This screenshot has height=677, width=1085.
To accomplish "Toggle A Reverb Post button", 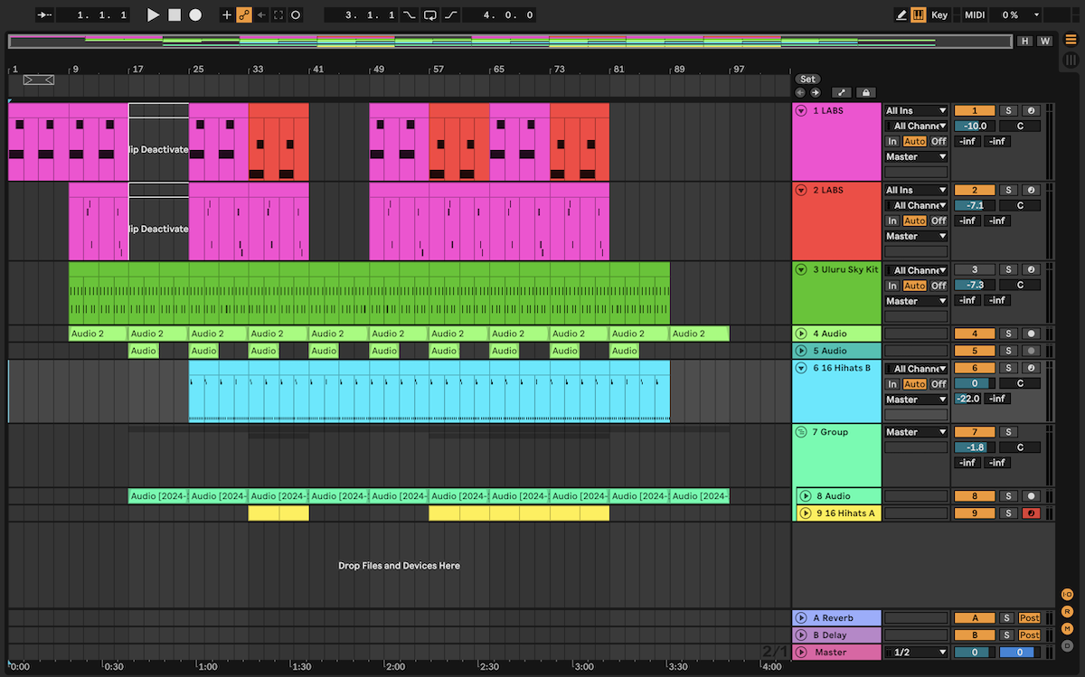I will pos(1030,618).
